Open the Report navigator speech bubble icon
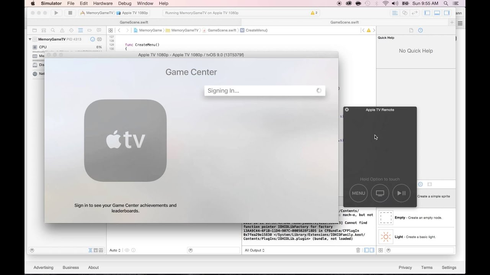Image resolution: width=490 pixels, height=275 pixels. [99, 30]
